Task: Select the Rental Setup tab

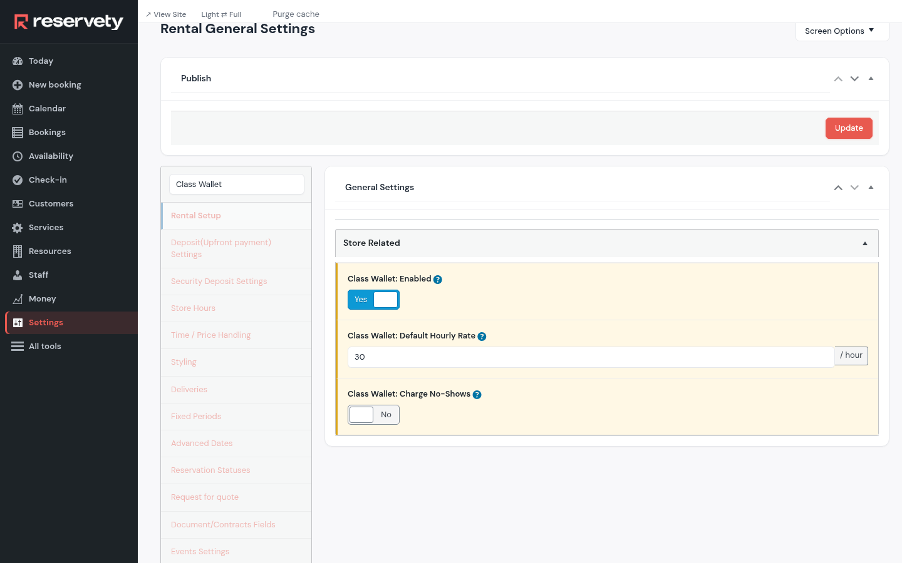Action: [x=236, y=216]
